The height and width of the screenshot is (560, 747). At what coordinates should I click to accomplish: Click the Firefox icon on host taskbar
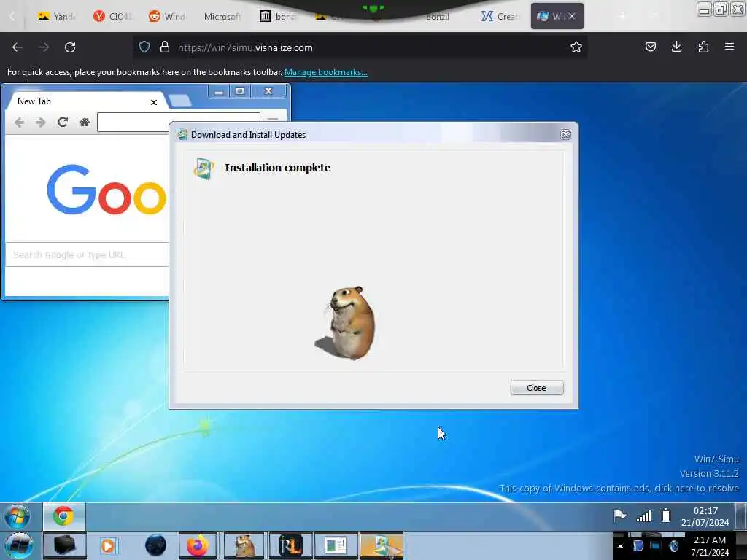pos(197,545)
